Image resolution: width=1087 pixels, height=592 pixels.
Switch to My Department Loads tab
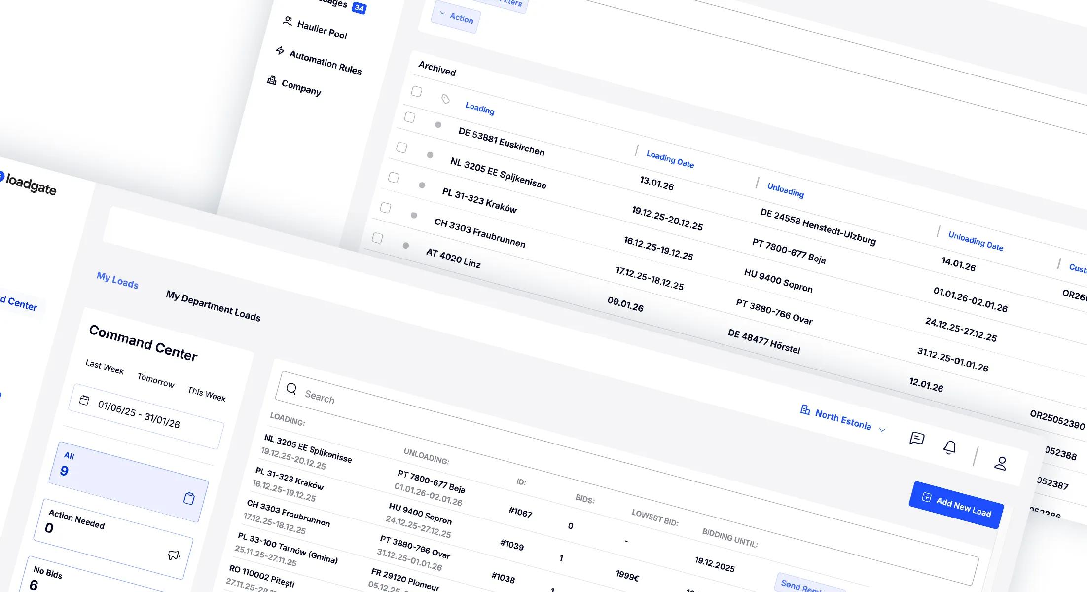point(213,306)
